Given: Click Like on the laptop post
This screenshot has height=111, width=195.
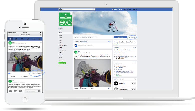Looking at the screenshot, I should 76,88.
